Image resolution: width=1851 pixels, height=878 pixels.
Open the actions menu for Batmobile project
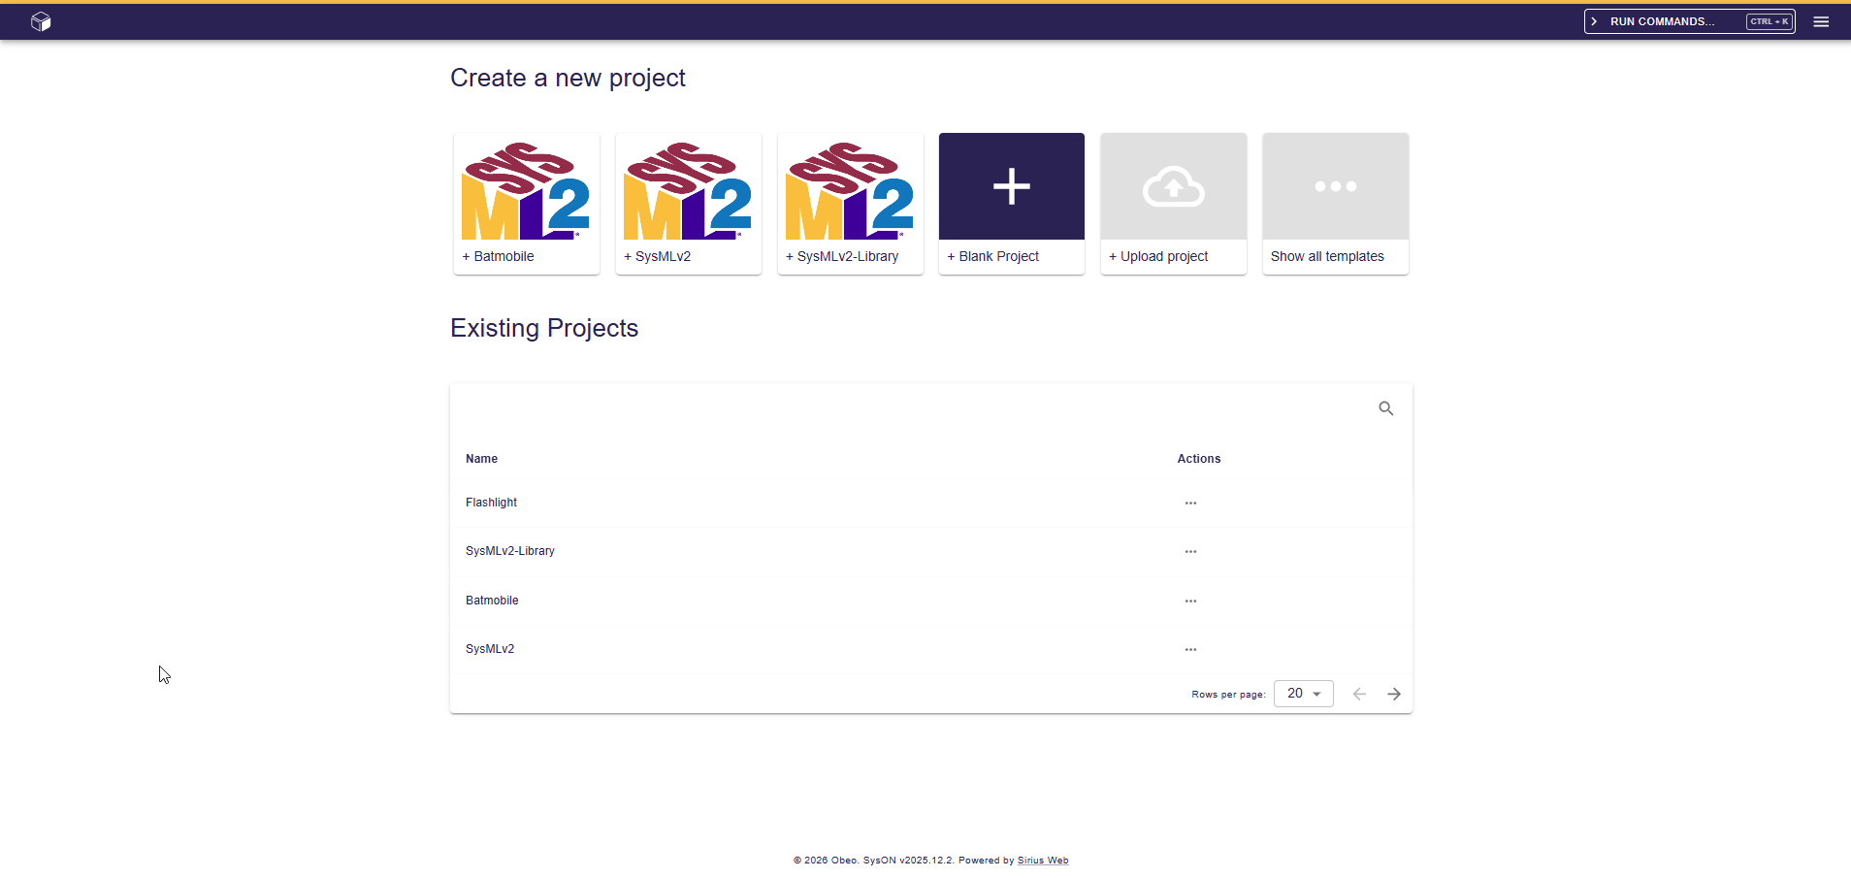point(1190,601)
